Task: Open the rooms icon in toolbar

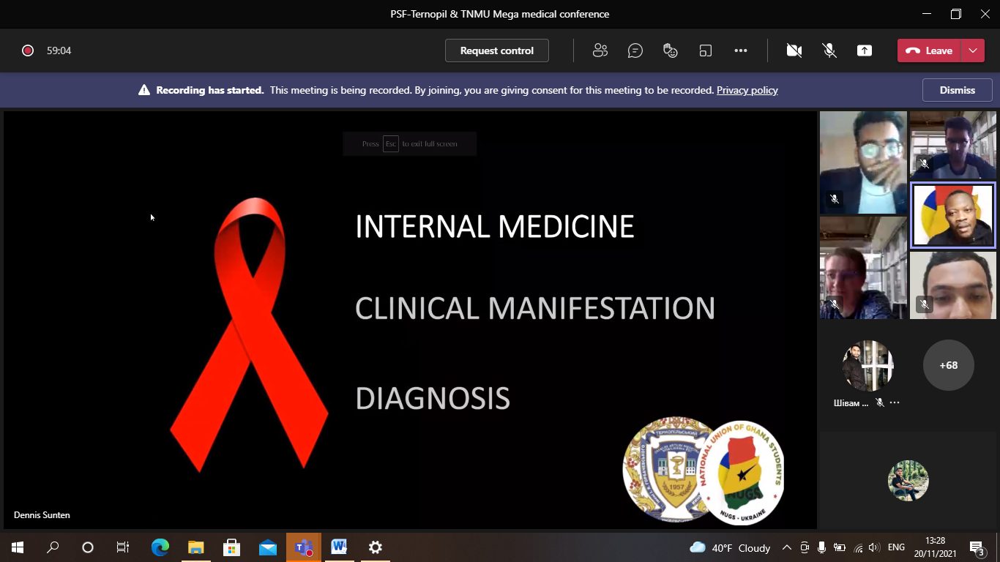Action: (x=706, y=50)
